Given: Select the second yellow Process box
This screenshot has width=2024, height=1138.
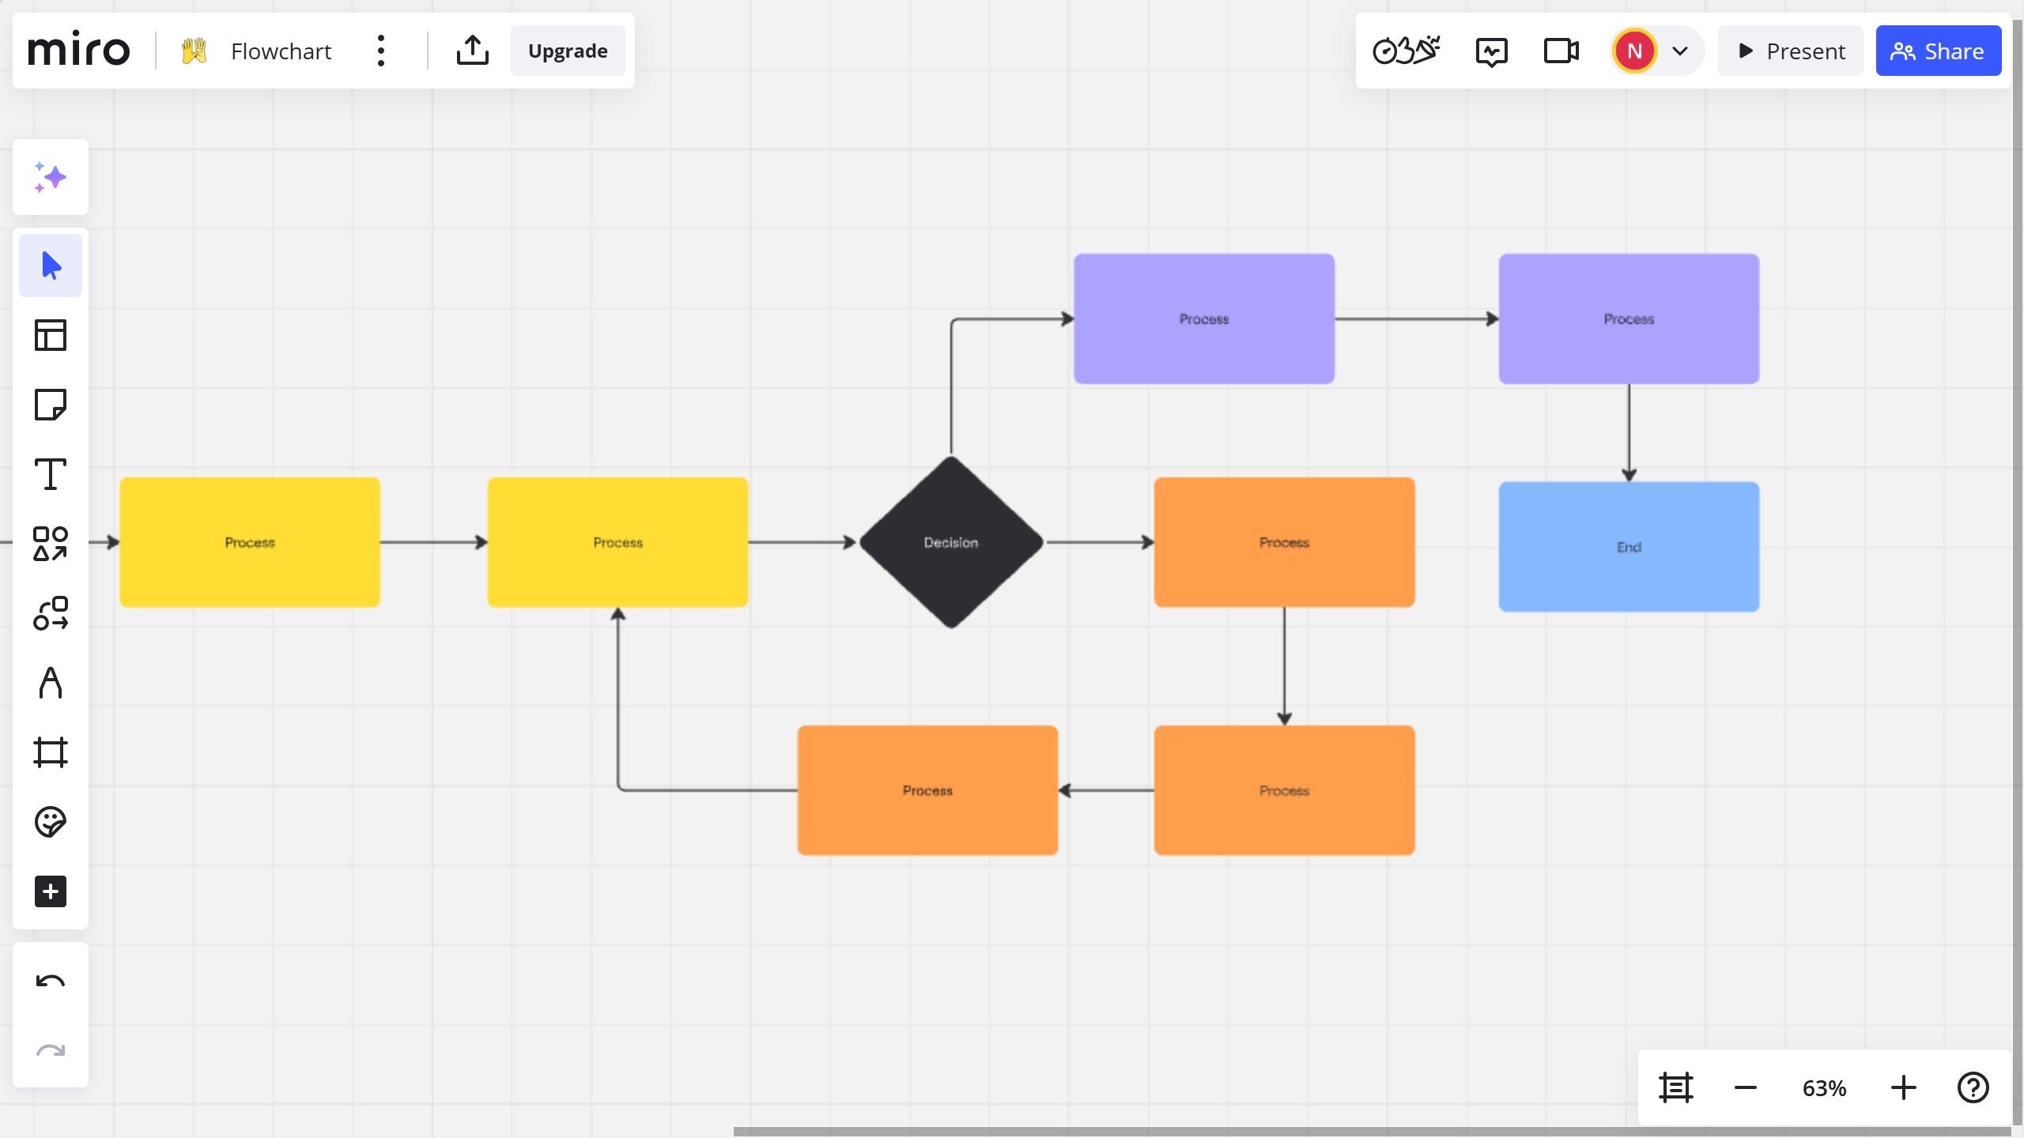Looking at the screenshot, I should (x=617, y=542).
